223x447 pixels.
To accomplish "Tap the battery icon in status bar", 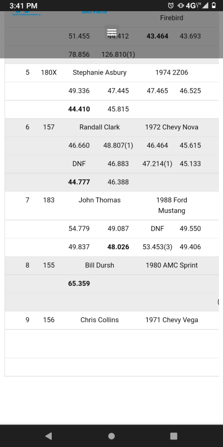I will point(214,5).
